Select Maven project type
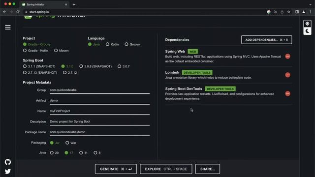The height and width of the screenshot is (177, 315). coord(61,51)
